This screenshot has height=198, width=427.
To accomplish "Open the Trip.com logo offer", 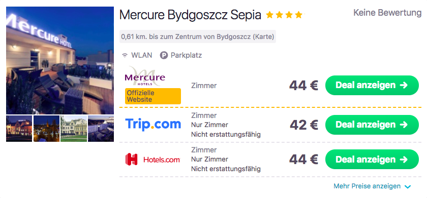I will coord(153,124).
